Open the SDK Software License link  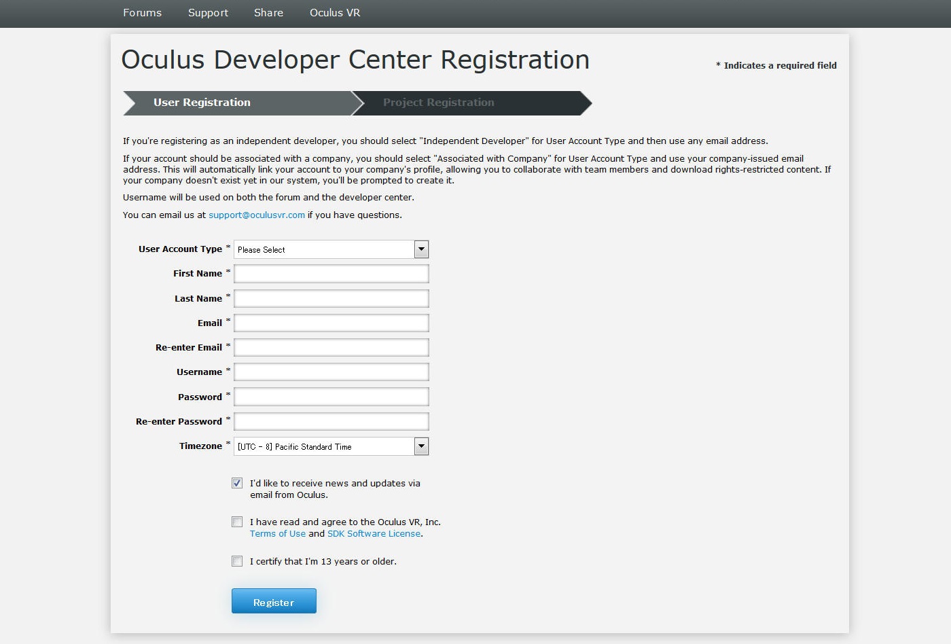tap(374, 533)
